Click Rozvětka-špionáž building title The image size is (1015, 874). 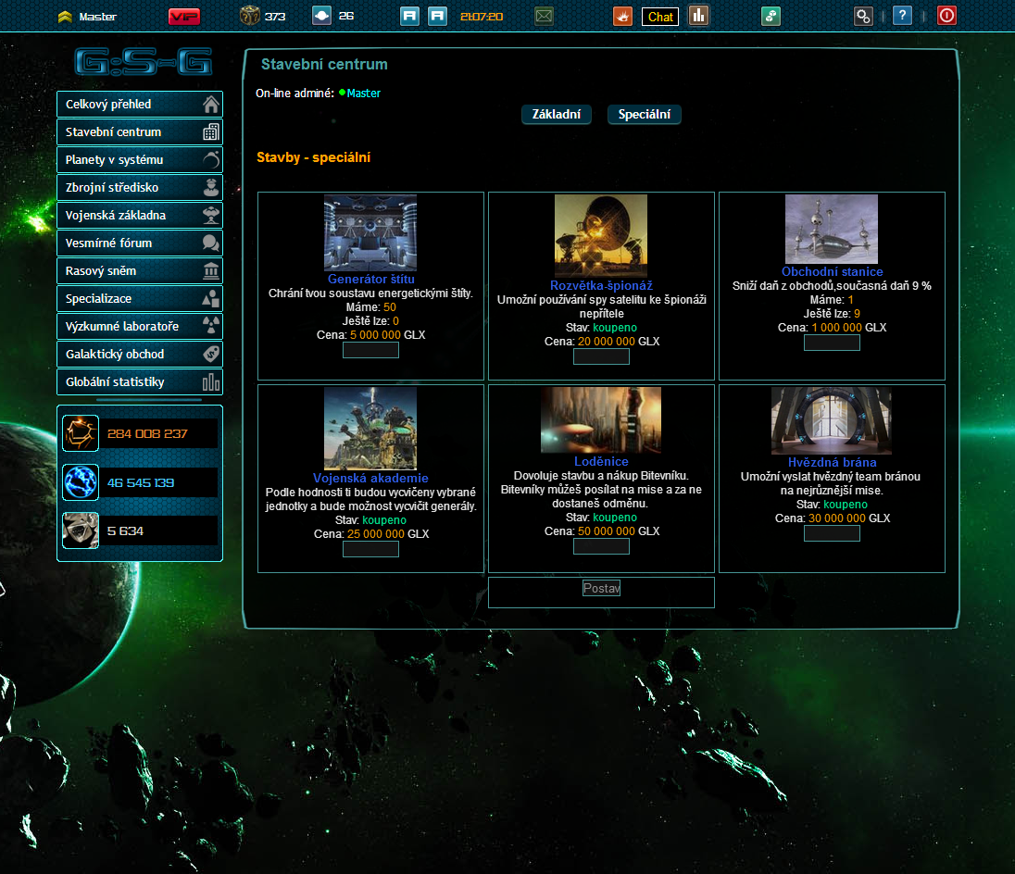[x=601, y=285]
